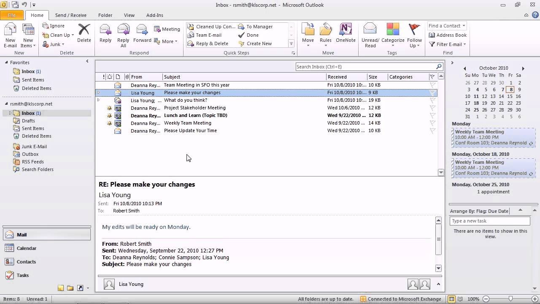
Task: Toggle the flag on the Lisa Young message
Action: [x=432, y=93]
